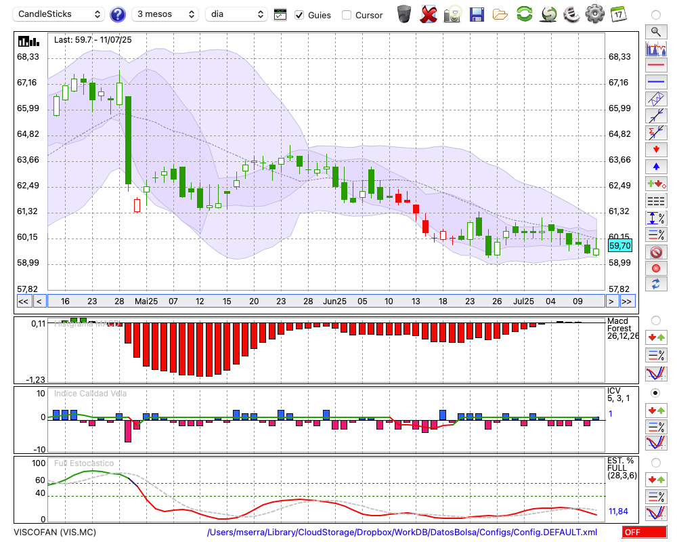Click the date timeline scrollbar
Screen dimensions: 677x542
click(326, 301)
